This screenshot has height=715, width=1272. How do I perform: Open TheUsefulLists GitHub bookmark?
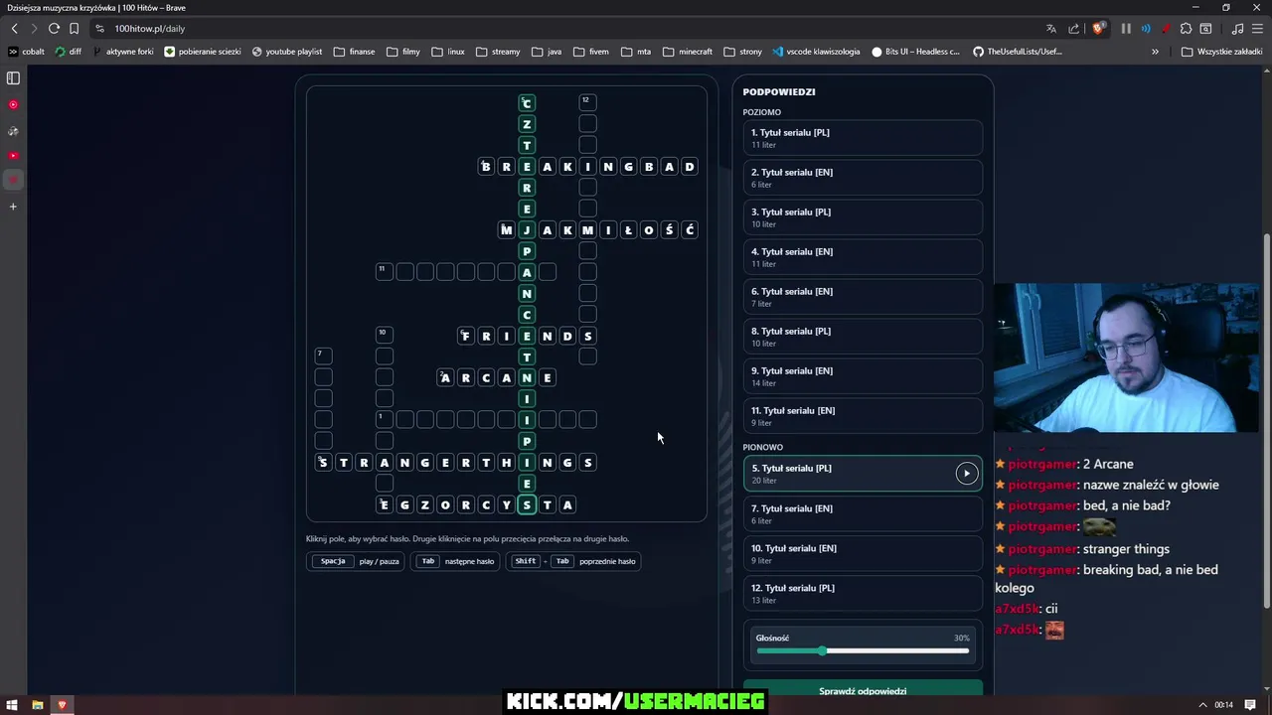[1017, 52]
